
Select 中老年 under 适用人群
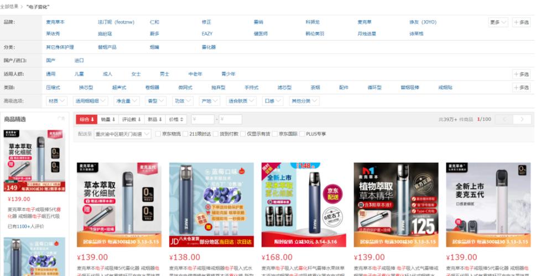tap(195, 74)
